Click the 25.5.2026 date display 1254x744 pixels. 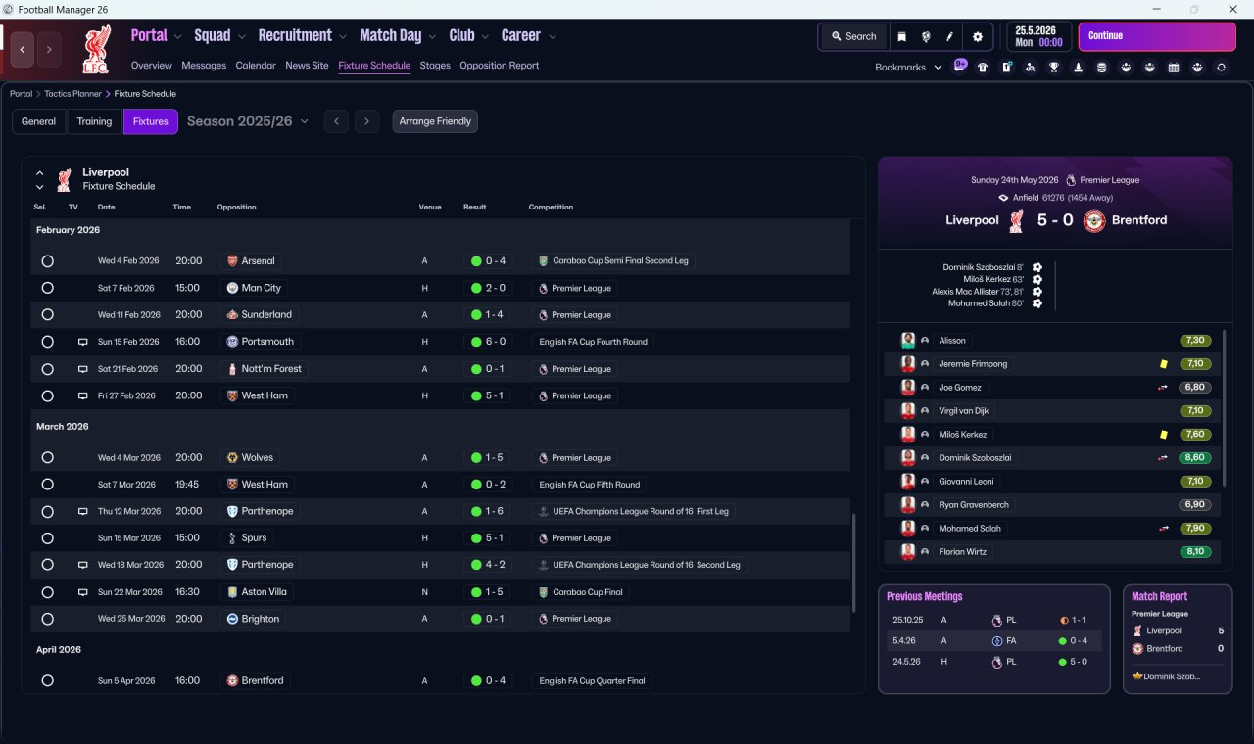point(1039,36)
